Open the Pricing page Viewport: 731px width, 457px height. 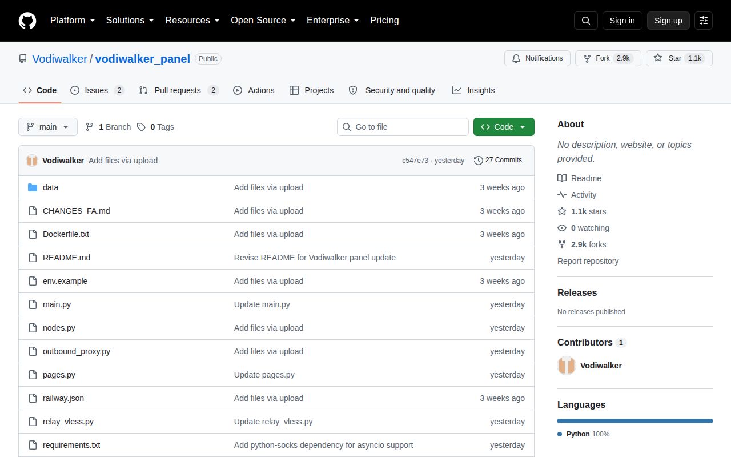click(384, 21)
